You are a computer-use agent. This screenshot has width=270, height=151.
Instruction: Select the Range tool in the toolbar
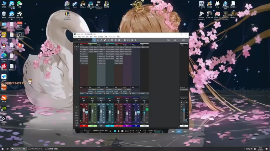pos(98,40)
